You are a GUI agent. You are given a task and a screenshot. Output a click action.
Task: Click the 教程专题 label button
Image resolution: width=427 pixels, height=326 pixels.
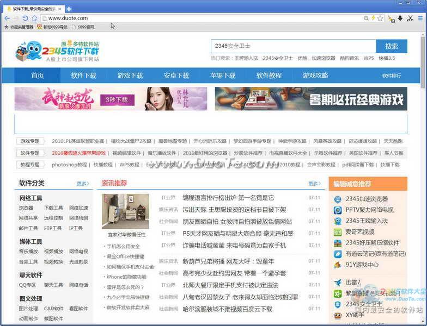(x=30, y=165)
